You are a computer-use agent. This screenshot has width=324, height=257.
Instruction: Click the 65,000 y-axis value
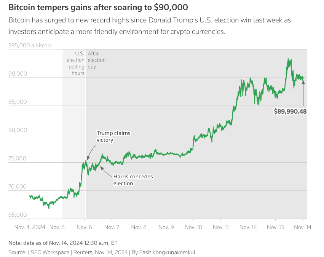pyautogui.click(x=18, y=215)
